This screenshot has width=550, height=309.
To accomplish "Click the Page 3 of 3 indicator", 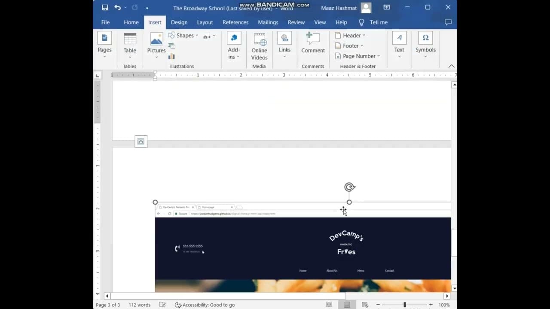I will 108,305.
